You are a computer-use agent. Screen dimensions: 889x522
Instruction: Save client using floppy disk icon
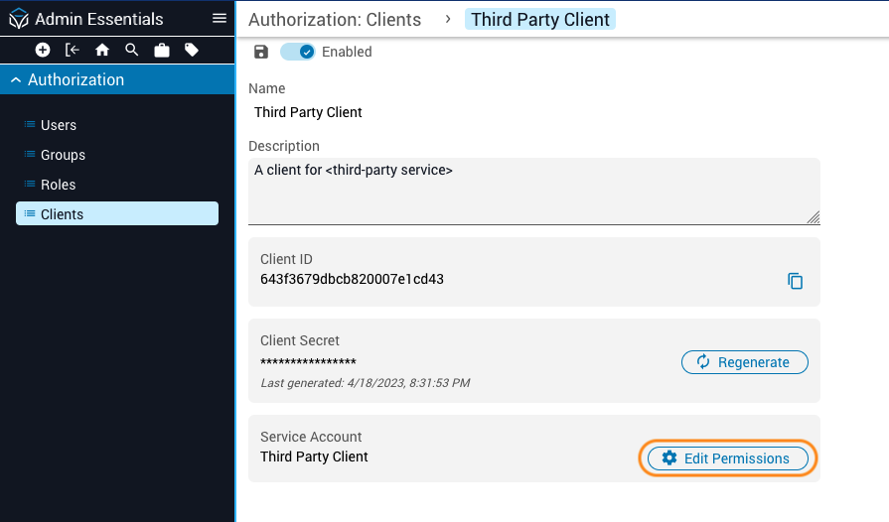click(x=261, y=52)
